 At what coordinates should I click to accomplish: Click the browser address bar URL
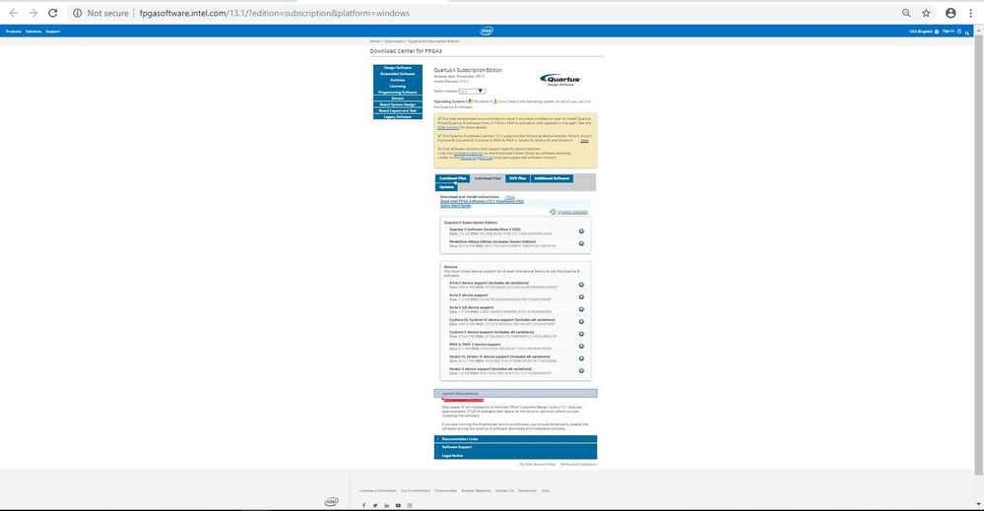click(x=274, y=13)
